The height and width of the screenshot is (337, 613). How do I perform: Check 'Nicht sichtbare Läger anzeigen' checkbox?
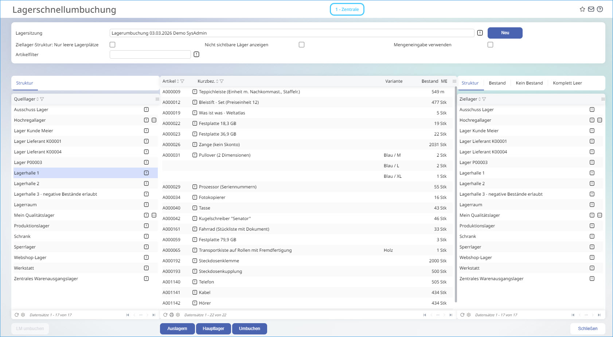tap(301, 45)
